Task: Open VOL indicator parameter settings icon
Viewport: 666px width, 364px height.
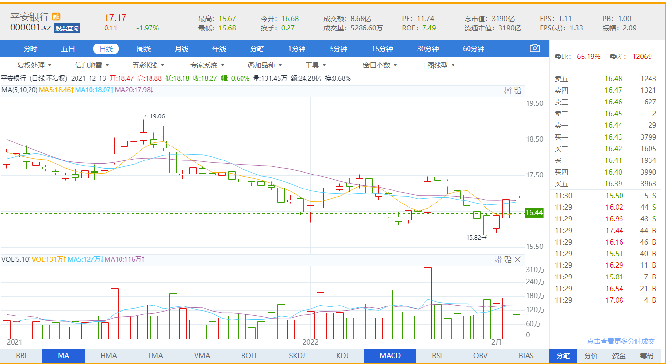Action: (498, 260)
